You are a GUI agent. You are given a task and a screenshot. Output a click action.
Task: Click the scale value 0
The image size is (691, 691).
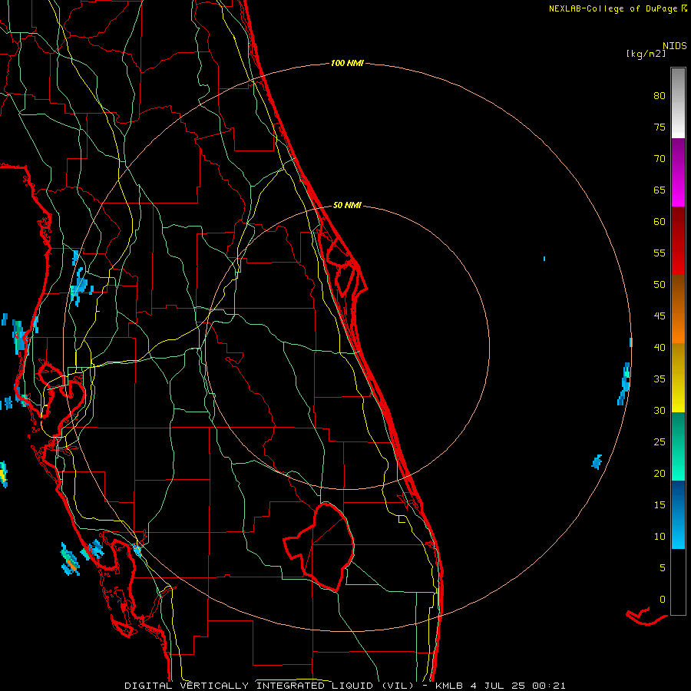coord(663,600)
